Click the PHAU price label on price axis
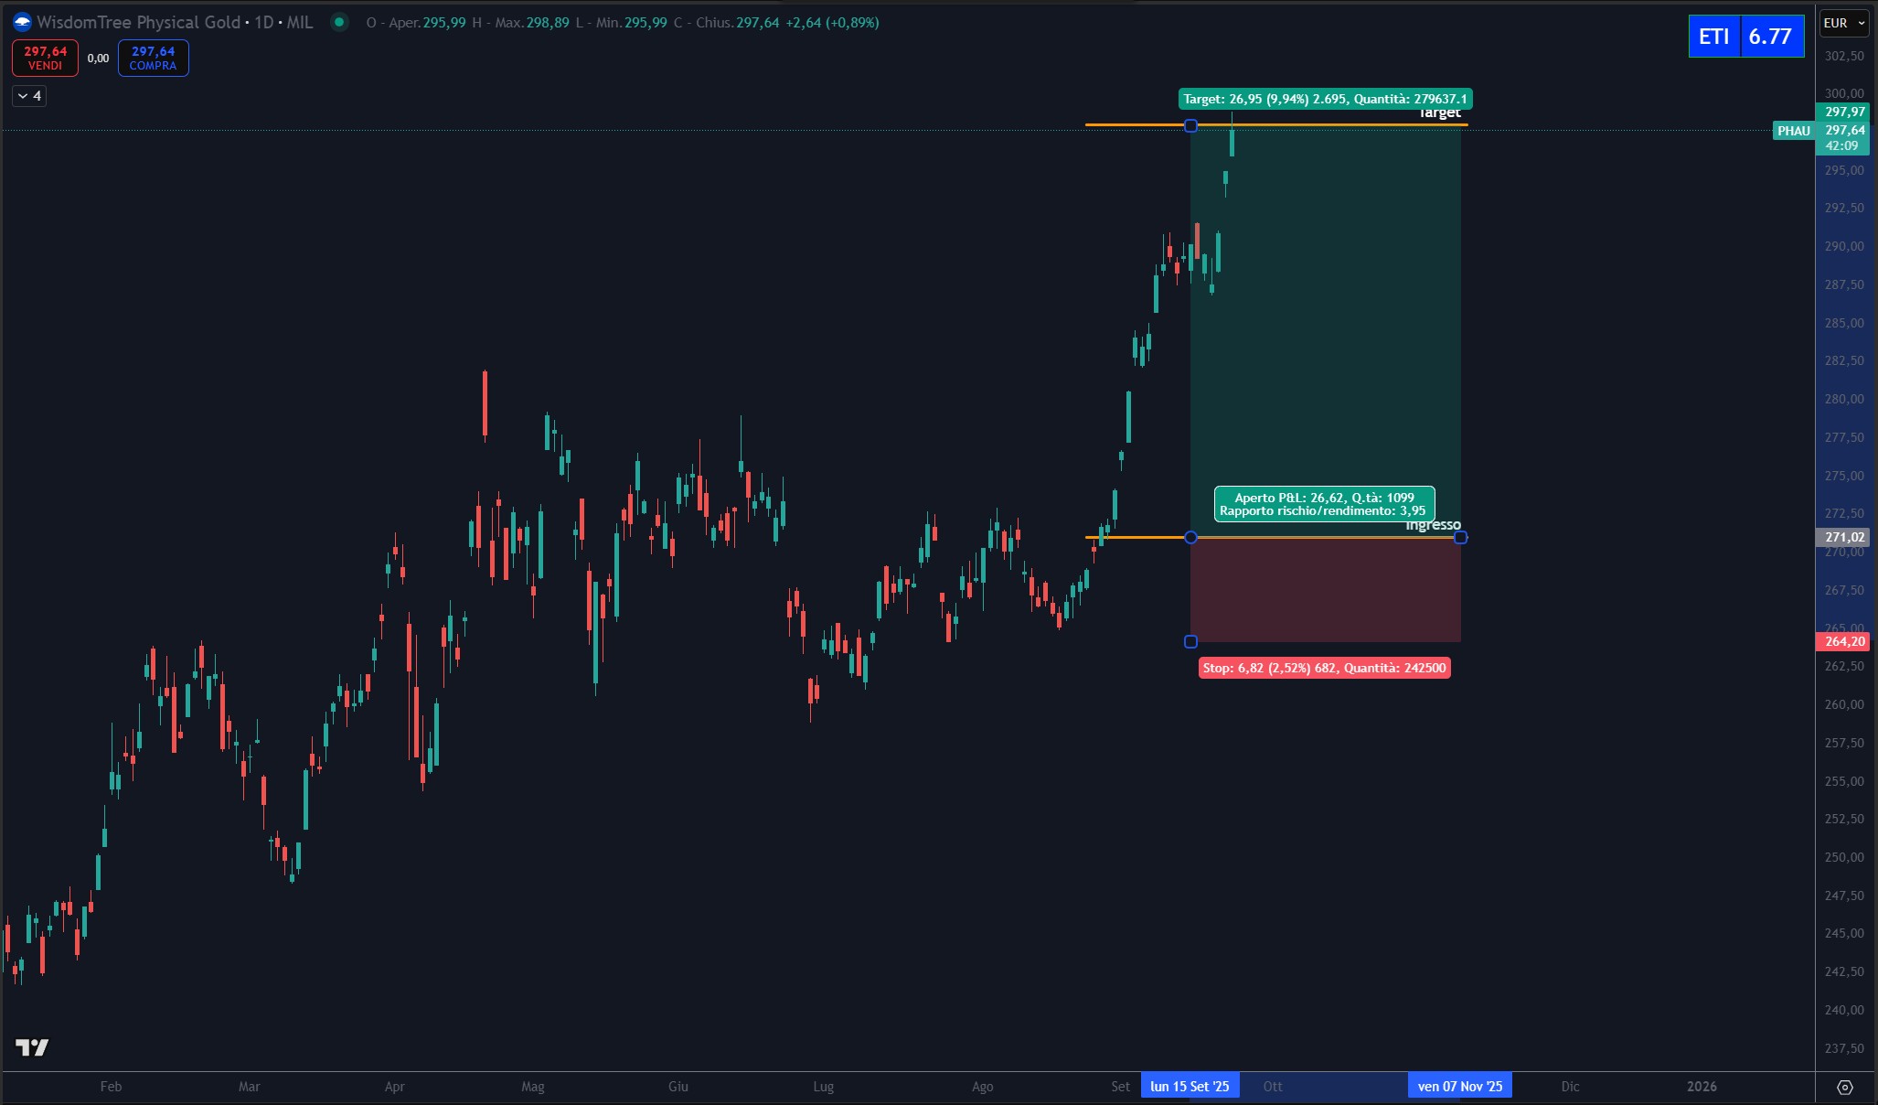 [x=1793, y=131]
